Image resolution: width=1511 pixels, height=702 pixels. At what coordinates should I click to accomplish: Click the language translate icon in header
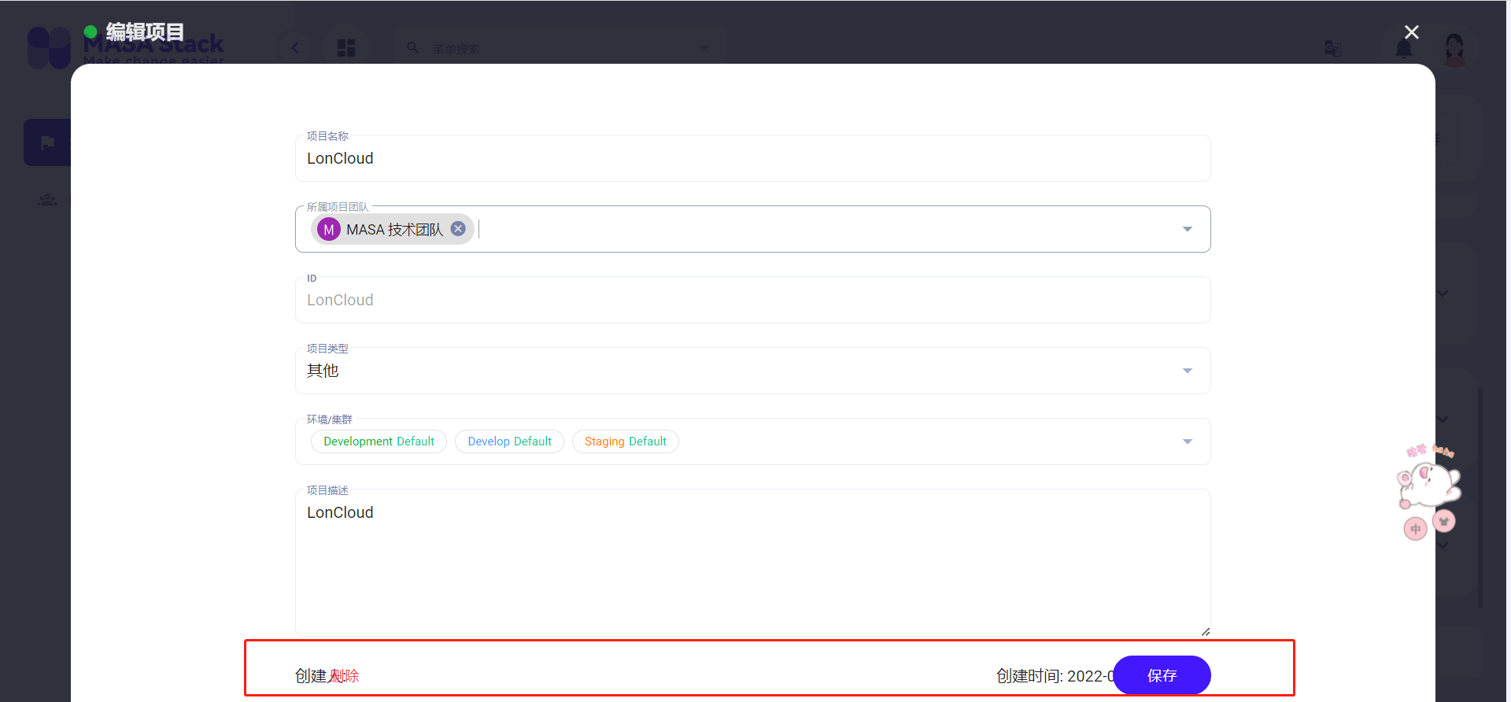pos(1332,49)
